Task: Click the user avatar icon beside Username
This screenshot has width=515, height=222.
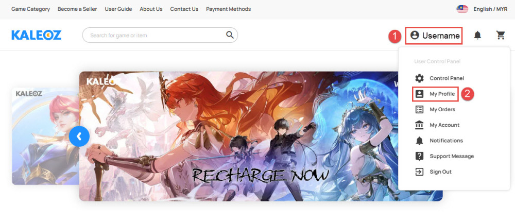Action: pyautogui.click(x=415, y=35)
